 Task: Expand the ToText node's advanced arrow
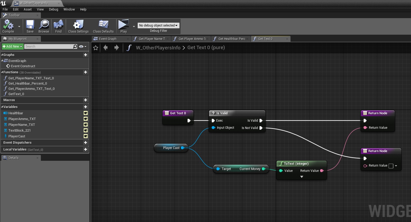[x=302, y=177]
